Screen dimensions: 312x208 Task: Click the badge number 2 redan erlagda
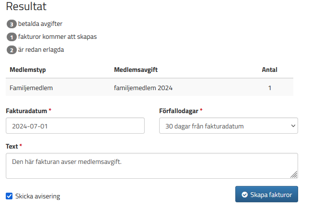click(x=12, y=50)
